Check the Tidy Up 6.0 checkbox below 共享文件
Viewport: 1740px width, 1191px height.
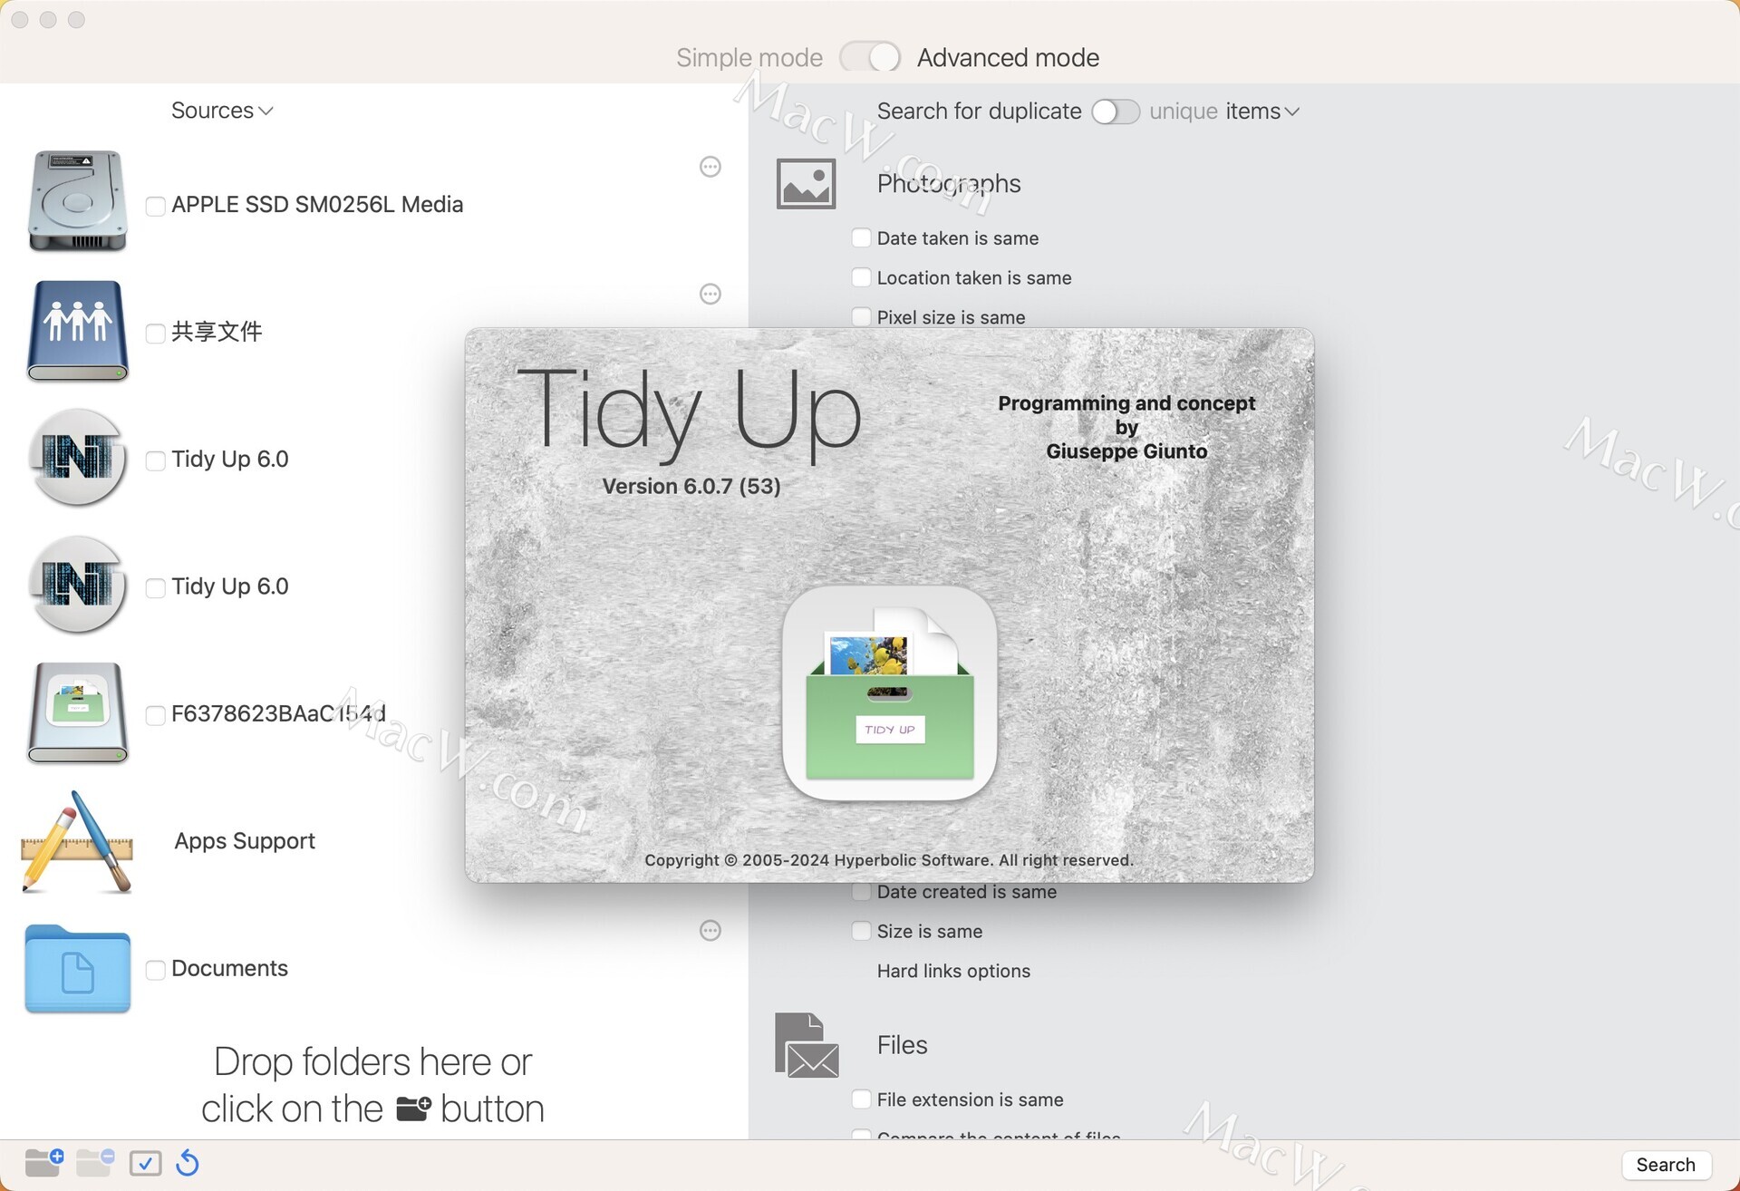pyautogui.click(x=156, y=460)
